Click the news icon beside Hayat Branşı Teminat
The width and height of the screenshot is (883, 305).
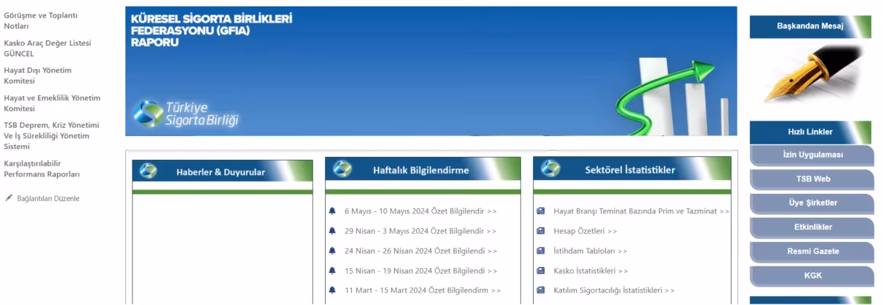(540, 211)
